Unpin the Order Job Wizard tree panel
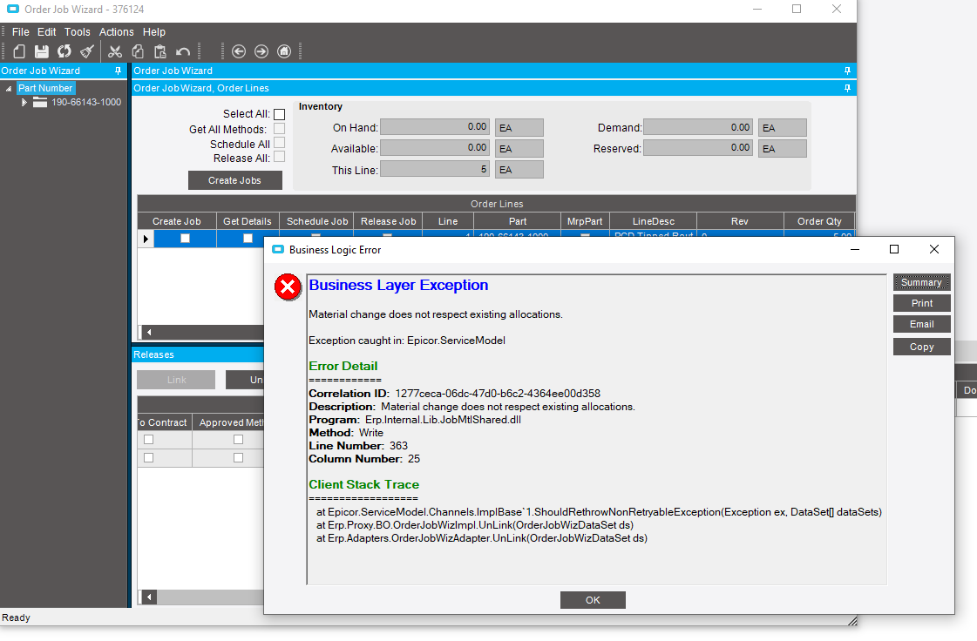This screenshot has width=977, height=641. [x=119, y=71]
